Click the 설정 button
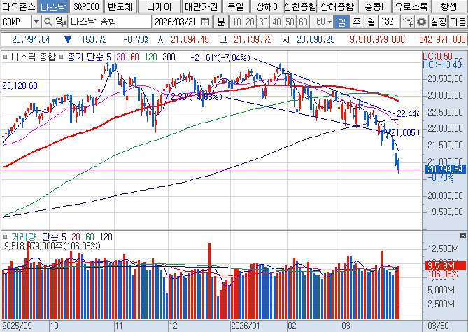 click(438, 22)
